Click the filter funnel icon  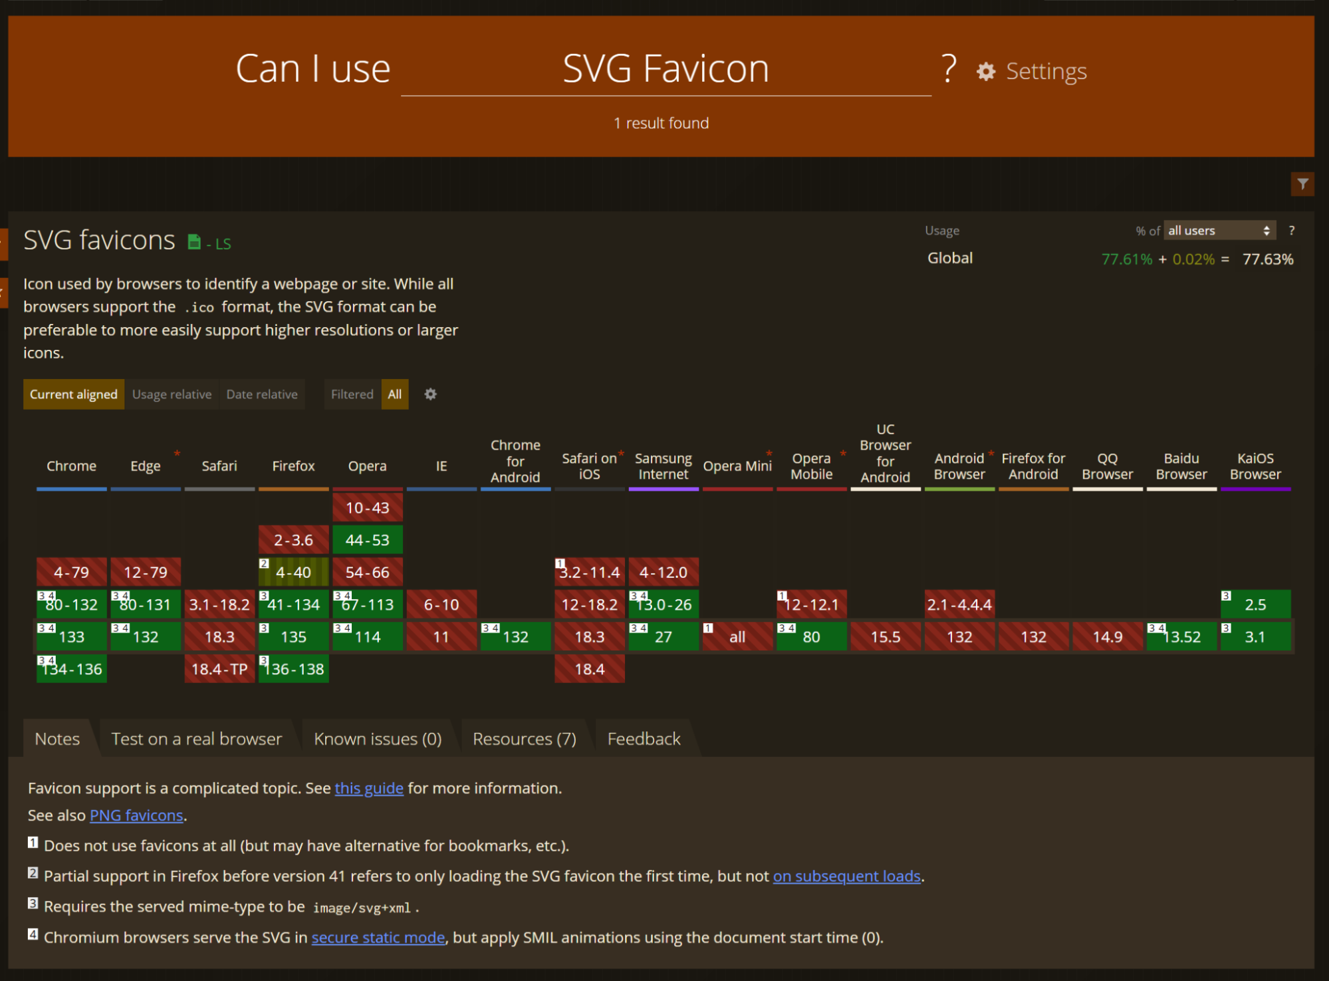point(1302,184)
